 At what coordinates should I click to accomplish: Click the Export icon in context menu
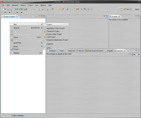click(12, 49)
